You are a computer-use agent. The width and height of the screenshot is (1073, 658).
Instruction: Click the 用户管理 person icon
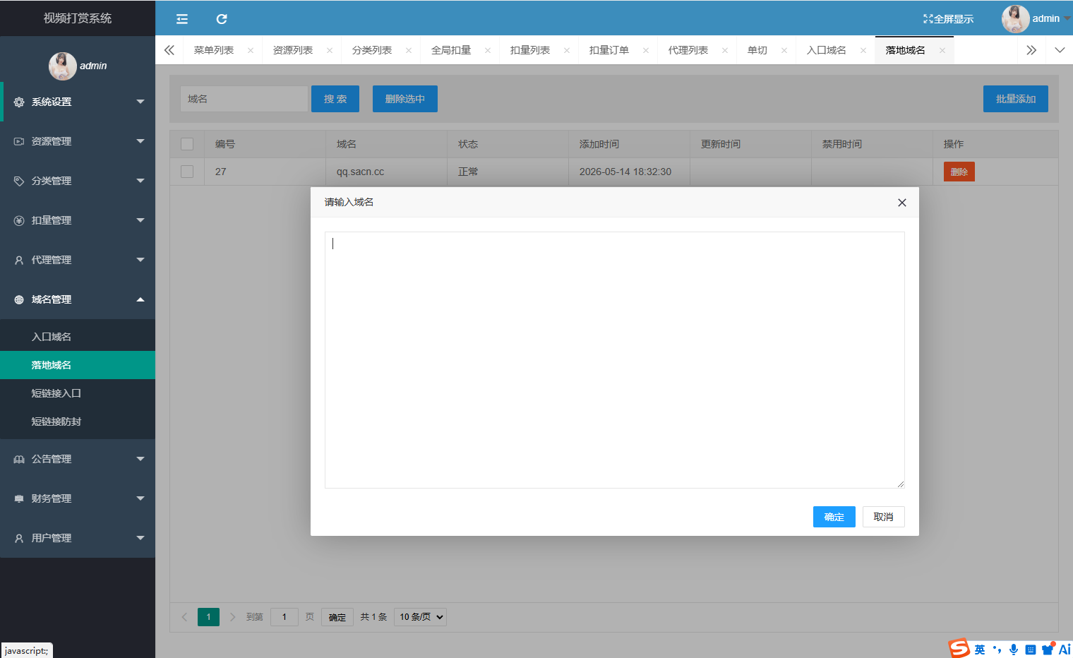point(19,539)
